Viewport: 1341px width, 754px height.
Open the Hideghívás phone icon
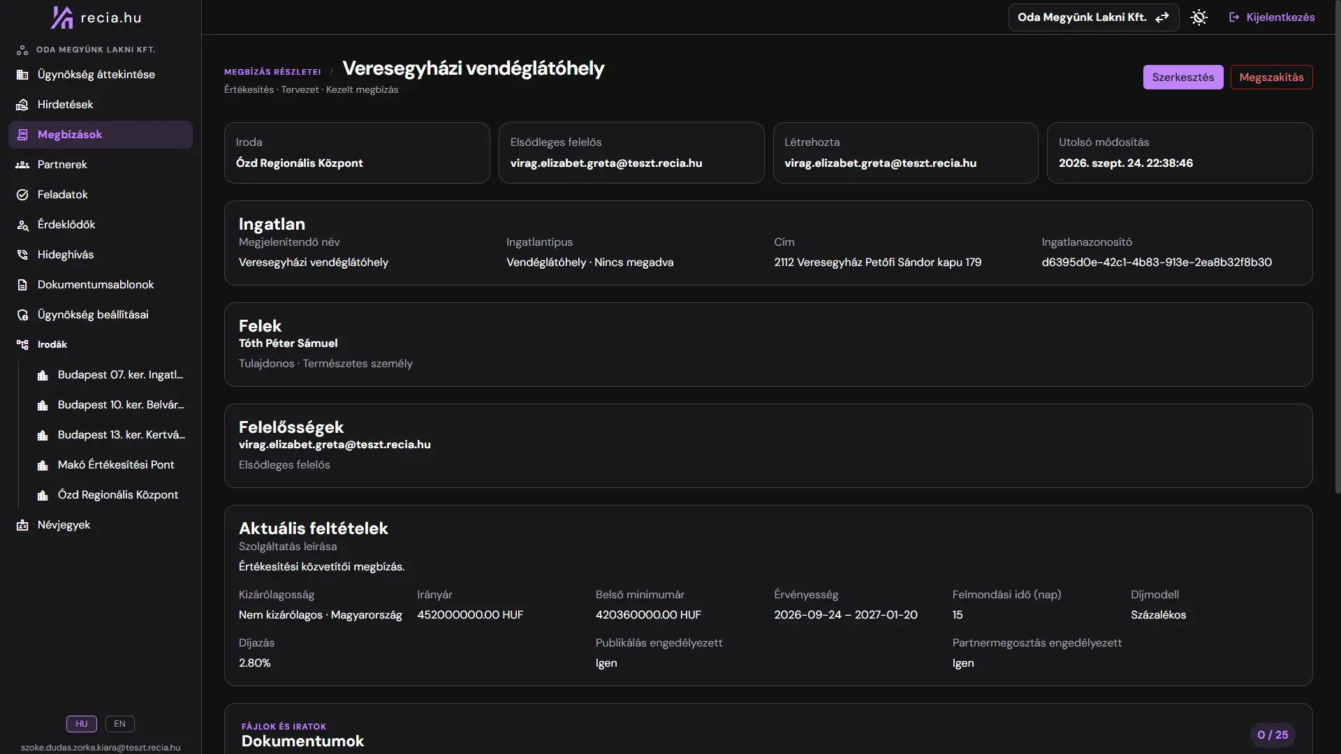[x=22, y=255]
